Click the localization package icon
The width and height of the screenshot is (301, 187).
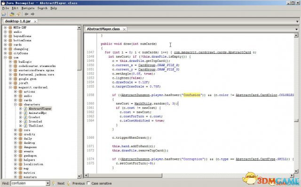21,164
